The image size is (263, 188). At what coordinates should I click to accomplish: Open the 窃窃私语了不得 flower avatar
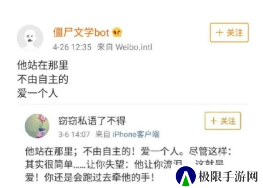(x=37, y=126)
